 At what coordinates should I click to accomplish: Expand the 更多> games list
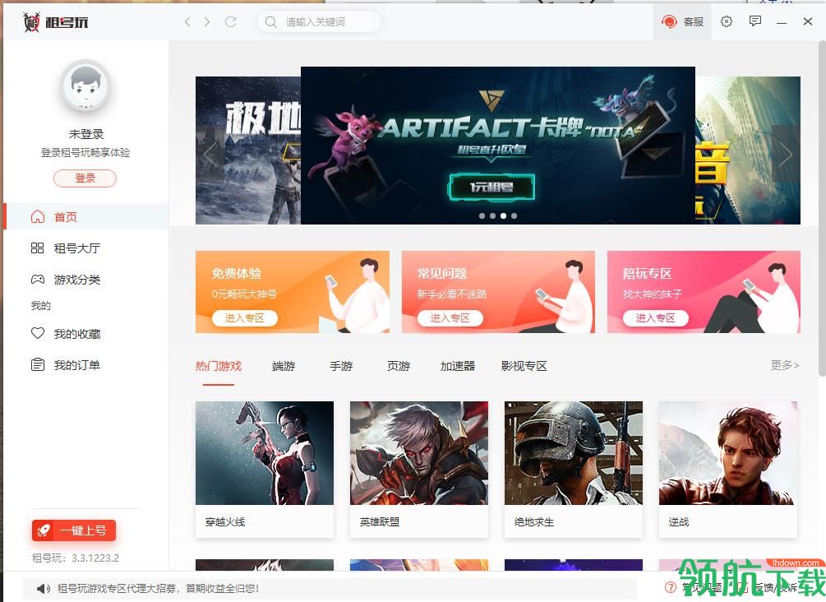tap(785, 365)
